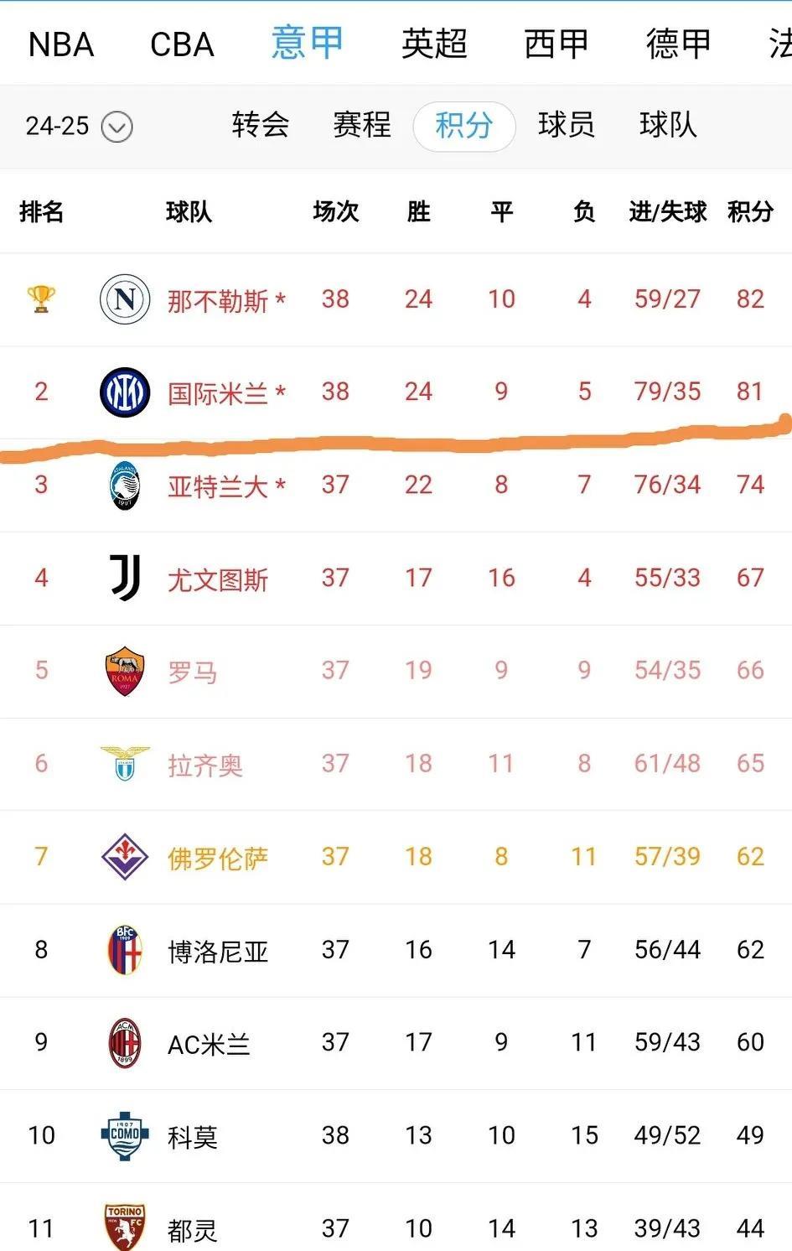This screenshot has width=792, height=1251.
Task: Switch to the 英超 league tab
Action: pyautogui.click(x=434, y=44)
